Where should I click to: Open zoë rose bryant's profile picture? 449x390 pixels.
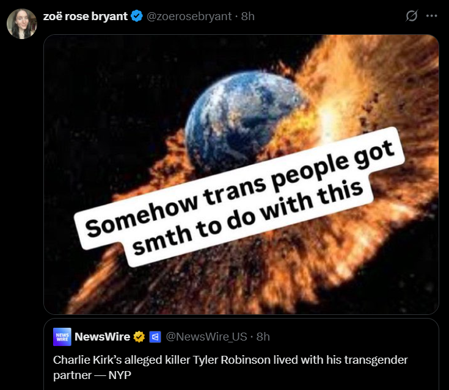[22, 24]
